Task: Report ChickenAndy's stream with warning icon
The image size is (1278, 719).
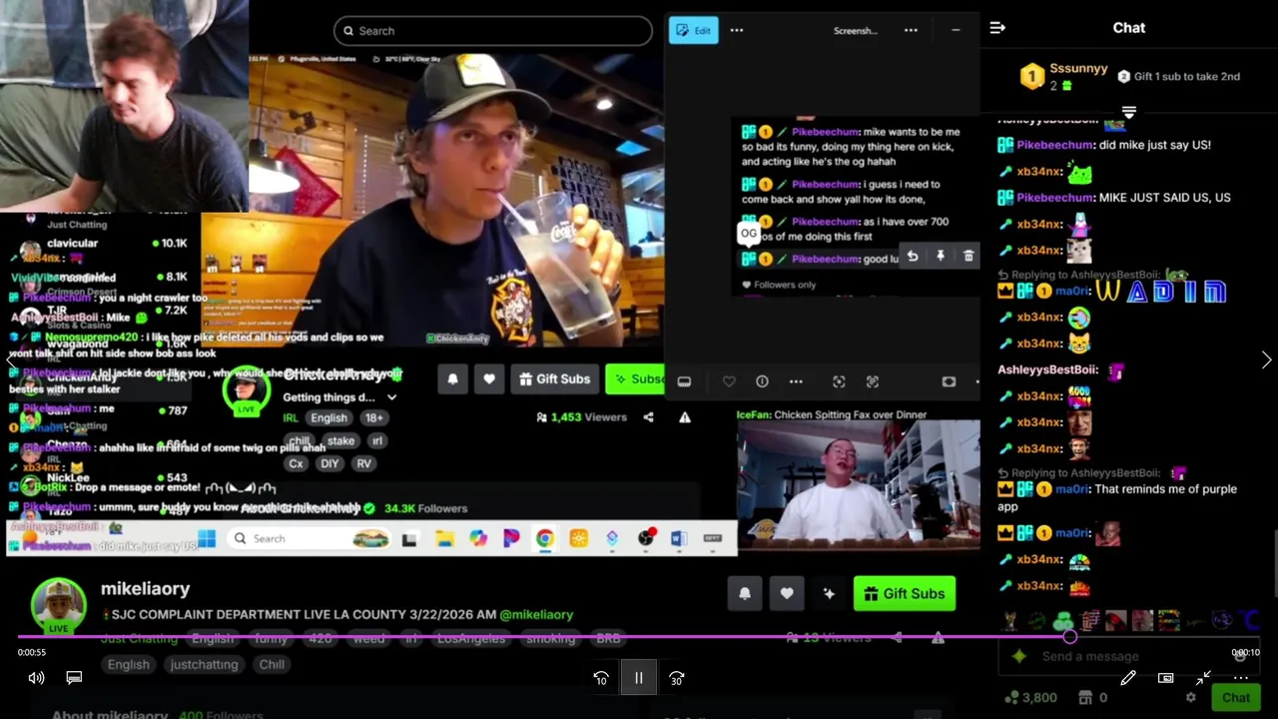Action: pos(685,417)
